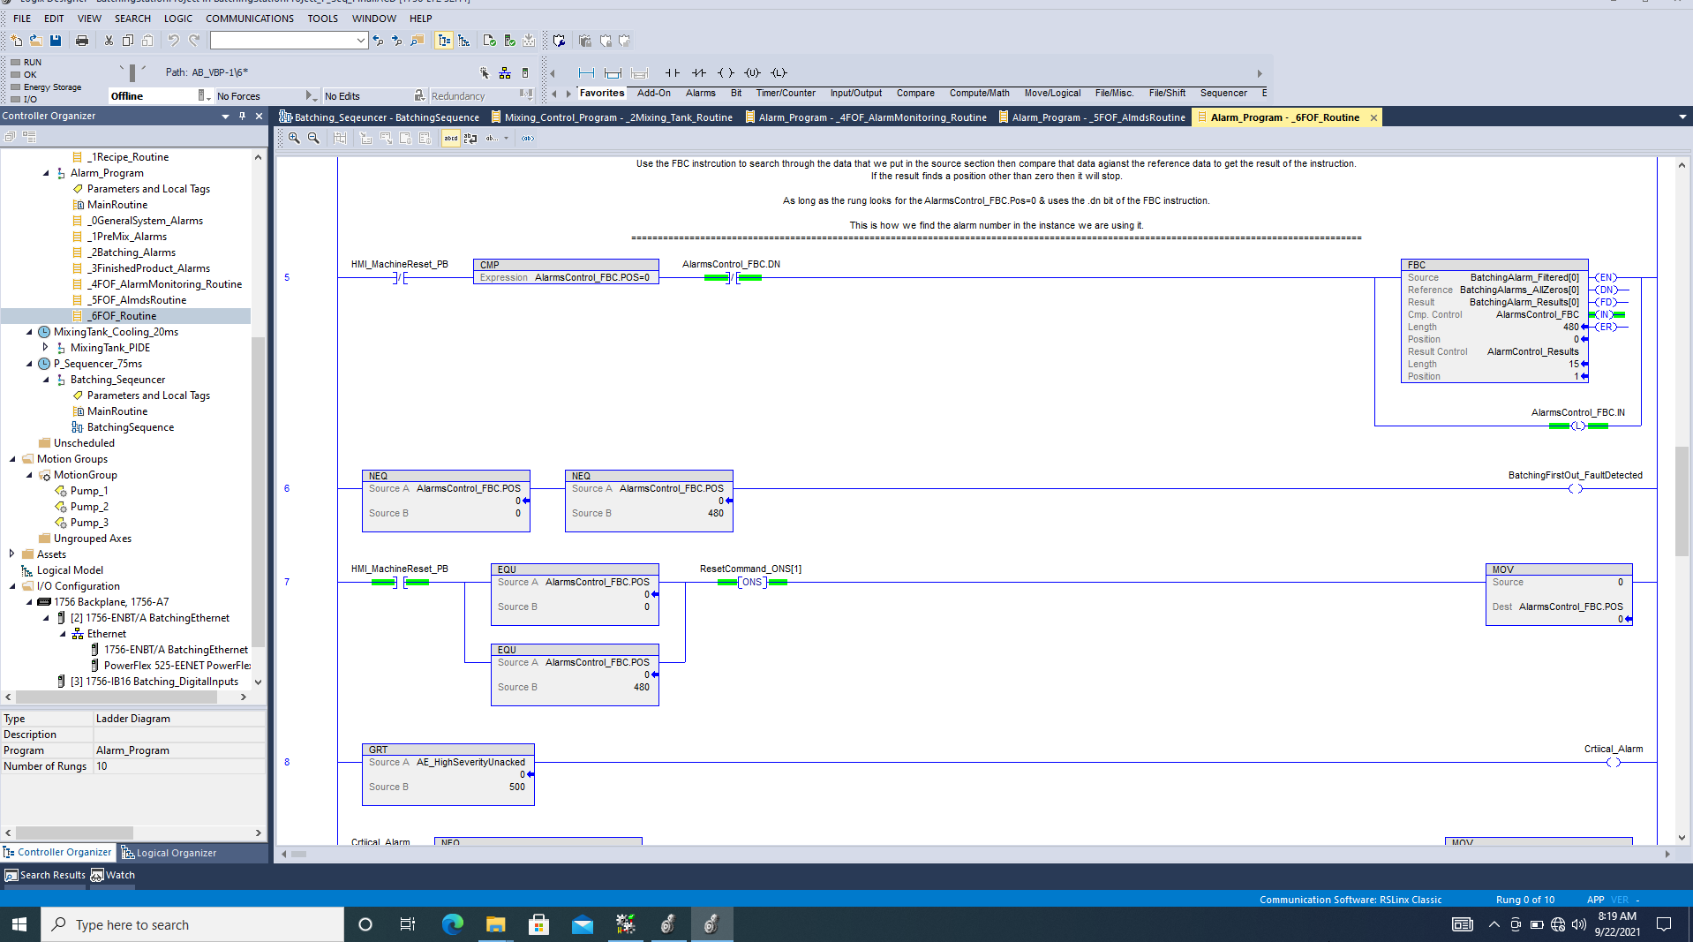The image size is (1693, 942).
Task: Switch to the Logical Organizer tab
Action: tap(169, 853)
